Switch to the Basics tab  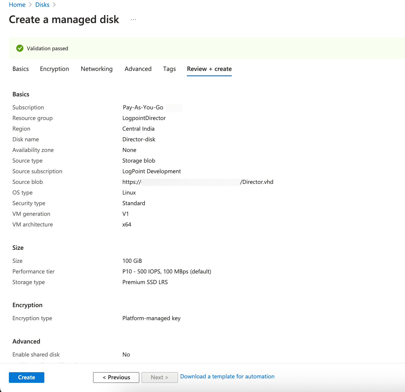[20, 69]
